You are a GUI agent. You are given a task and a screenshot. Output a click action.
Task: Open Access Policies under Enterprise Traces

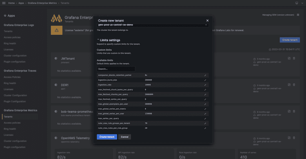point(12,77)
